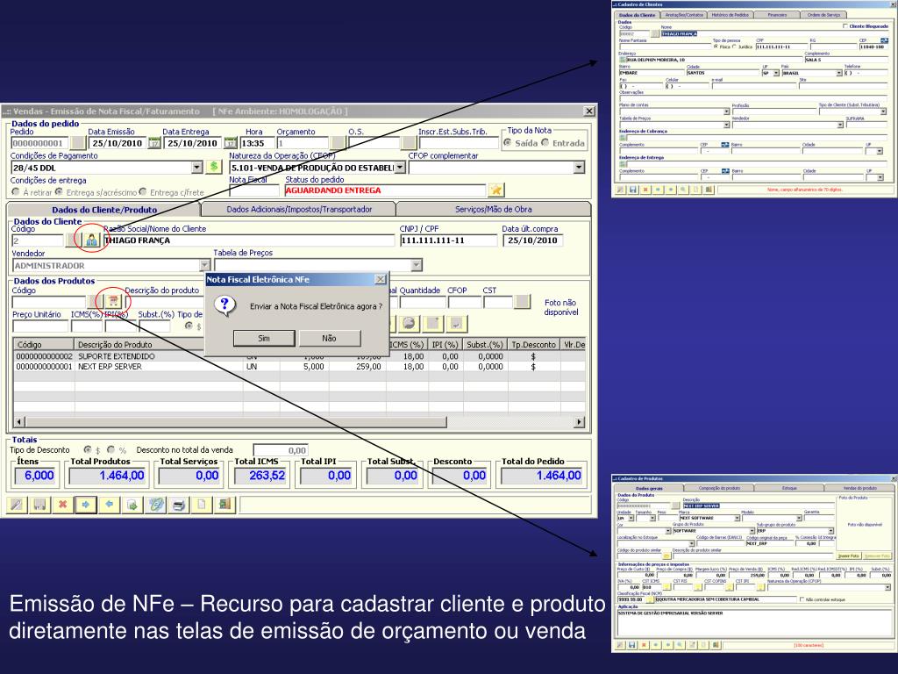Open the País dropdown showing BRASIL

(839, 74)
